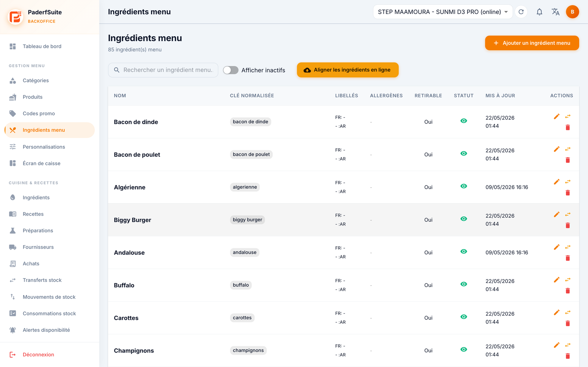Remove Andalouse using its trash icon
588x367 pixels.
pos(568,258)
